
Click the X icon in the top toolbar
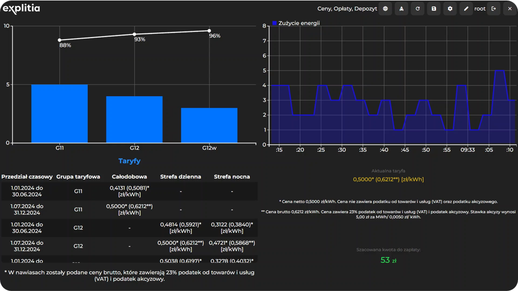(510, 9)
